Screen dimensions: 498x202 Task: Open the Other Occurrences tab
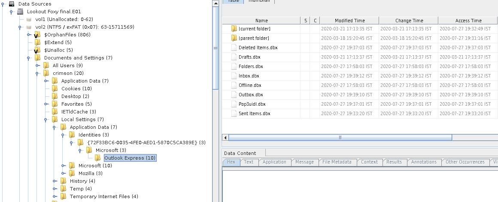tap(465, 162)
